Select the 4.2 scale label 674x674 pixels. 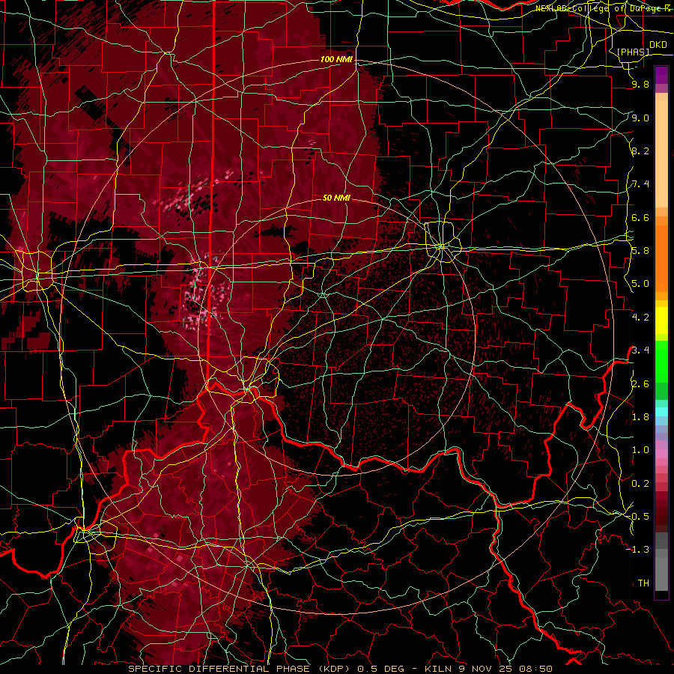640,318
